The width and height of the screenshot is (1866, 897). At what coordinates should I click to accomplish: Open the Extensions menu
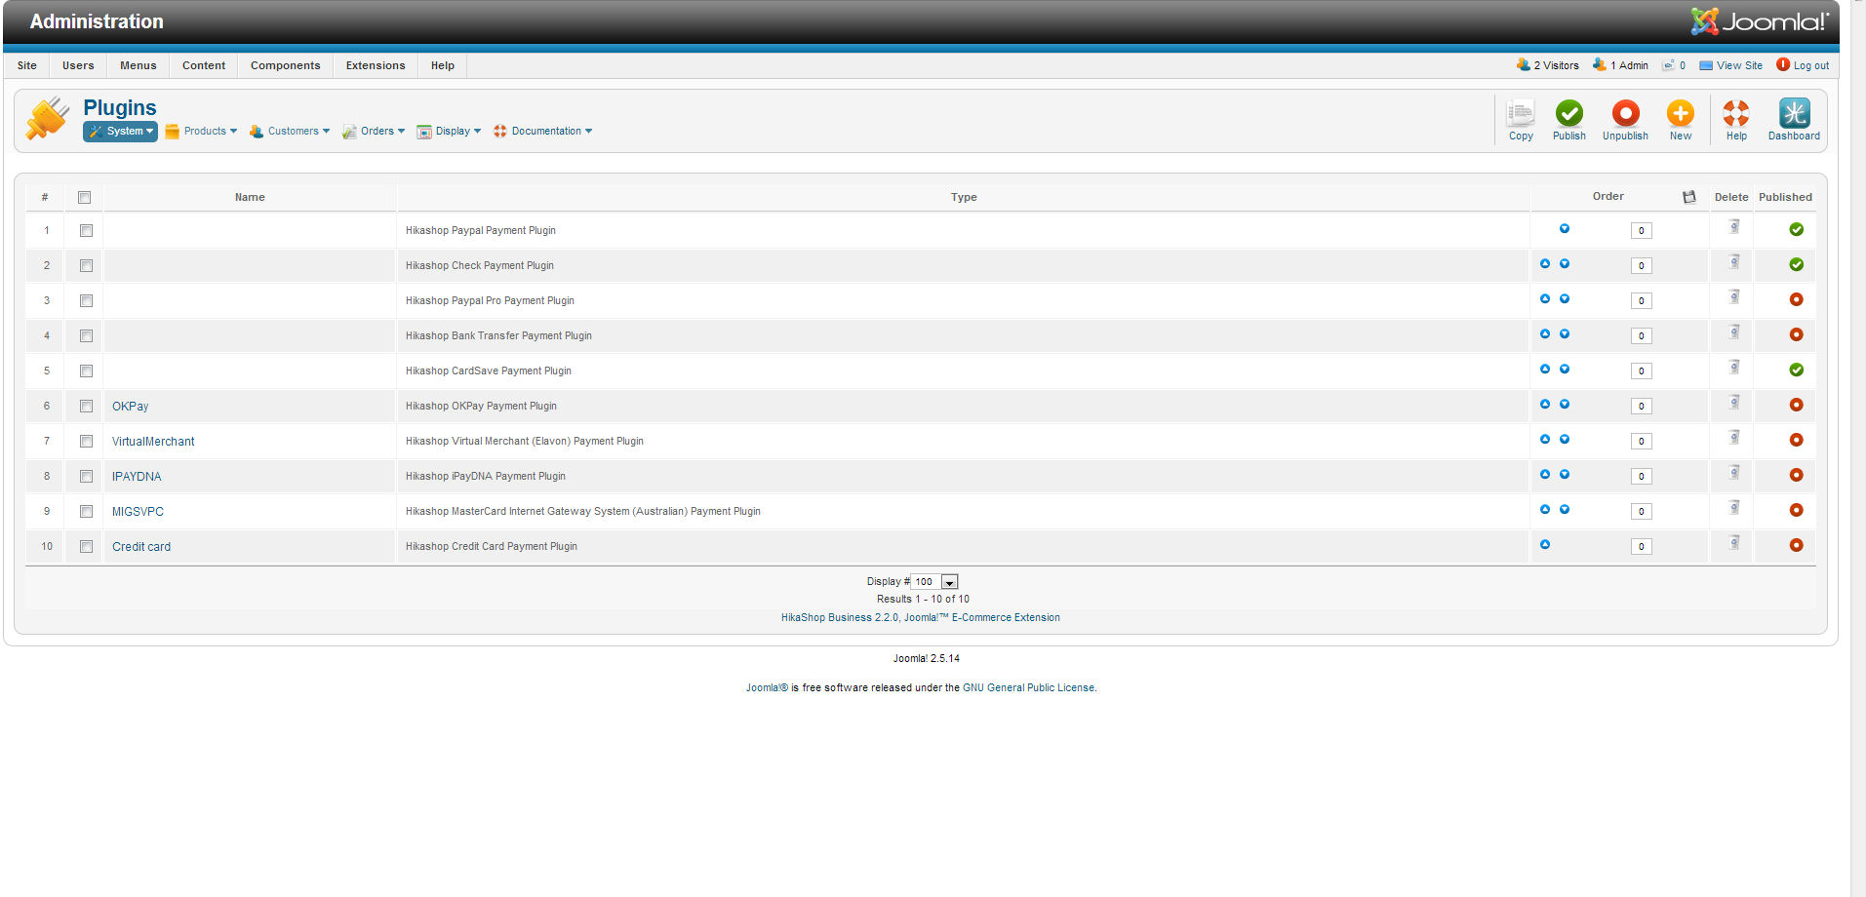[x=376, y=65]
